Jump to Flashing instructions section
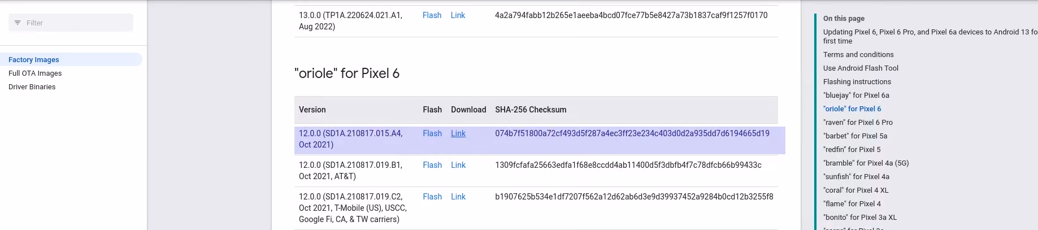This screenshot has height=230, width=1038. click(x=857, y=82)
